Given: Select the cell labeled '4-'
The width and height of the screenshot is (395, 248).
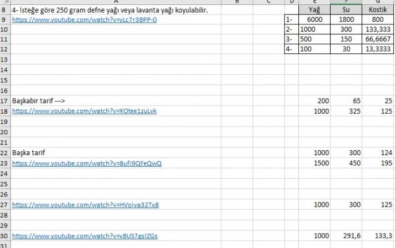Looking at the screenshot, I should 292,49.
